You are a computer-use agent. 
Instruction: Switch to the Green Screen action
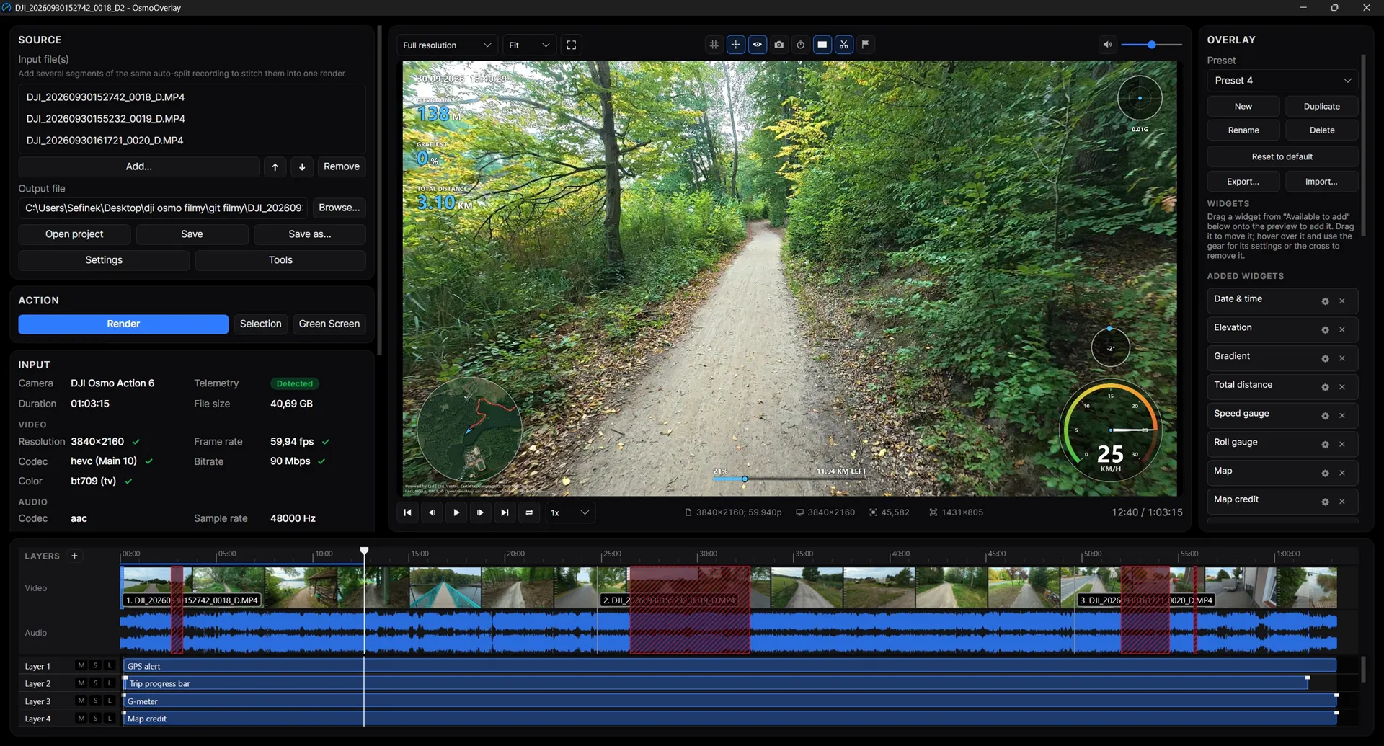pyautogui.click(x=329, y=324)
